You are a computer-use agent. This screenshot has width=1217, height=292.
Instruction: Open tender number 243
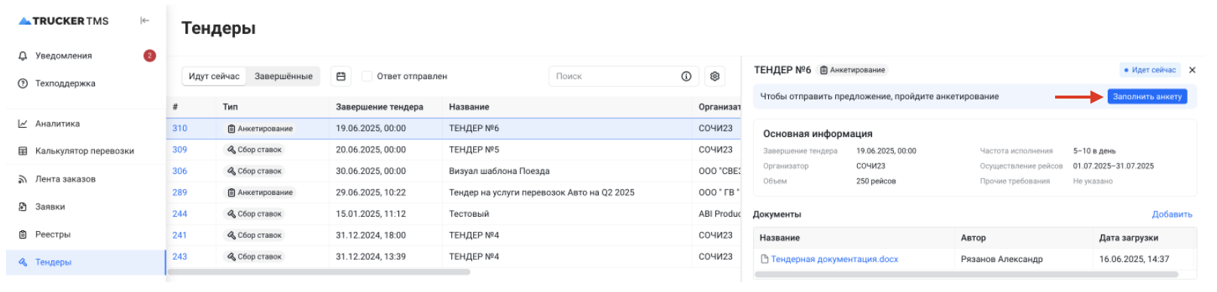click(179, 257)
